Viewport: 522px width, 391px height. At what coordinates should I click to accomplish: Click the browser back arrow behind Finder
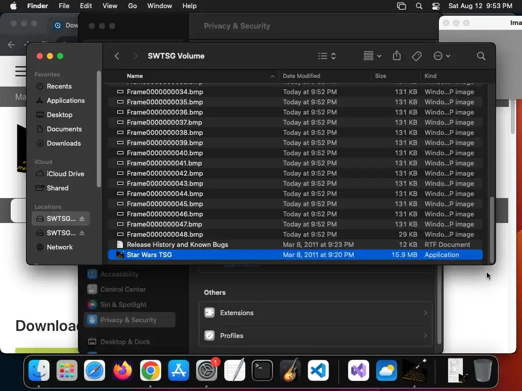coord(11,45)
